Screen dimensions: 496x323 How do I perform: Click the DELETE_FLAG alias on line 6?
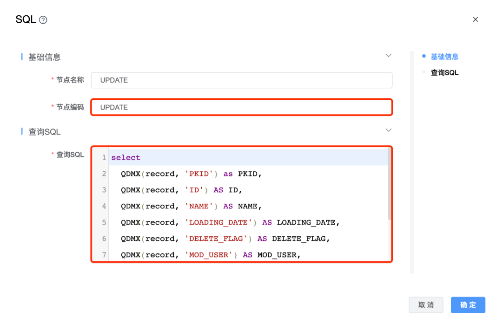tap(301, 239)
